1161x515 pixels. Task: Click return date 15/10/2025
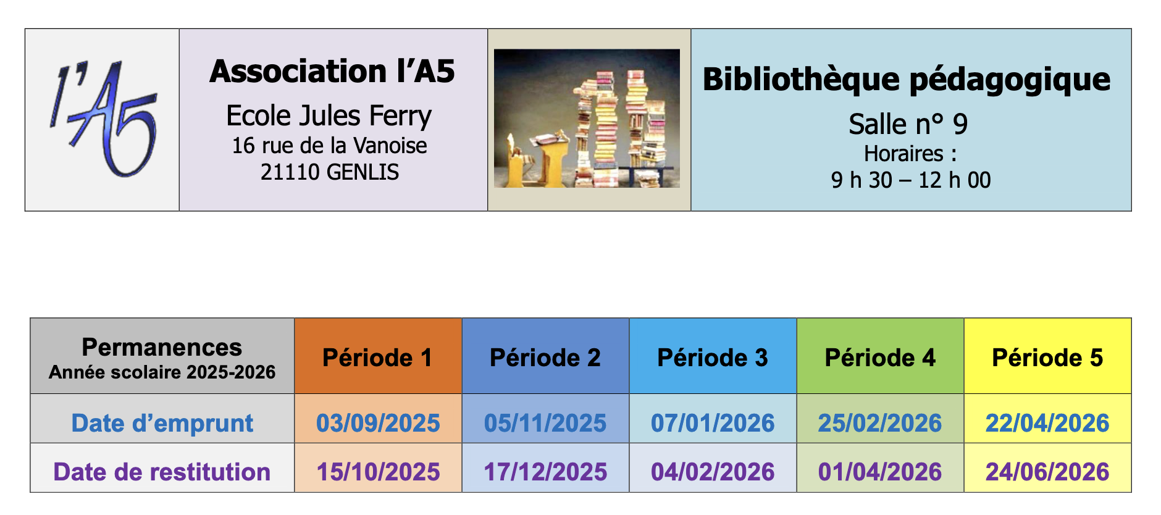[378, 472]
